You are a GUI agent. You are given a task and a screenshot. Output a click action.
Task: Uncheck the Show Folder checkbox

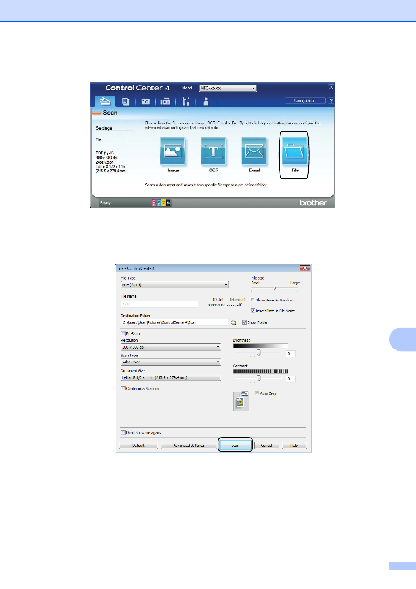245,322
